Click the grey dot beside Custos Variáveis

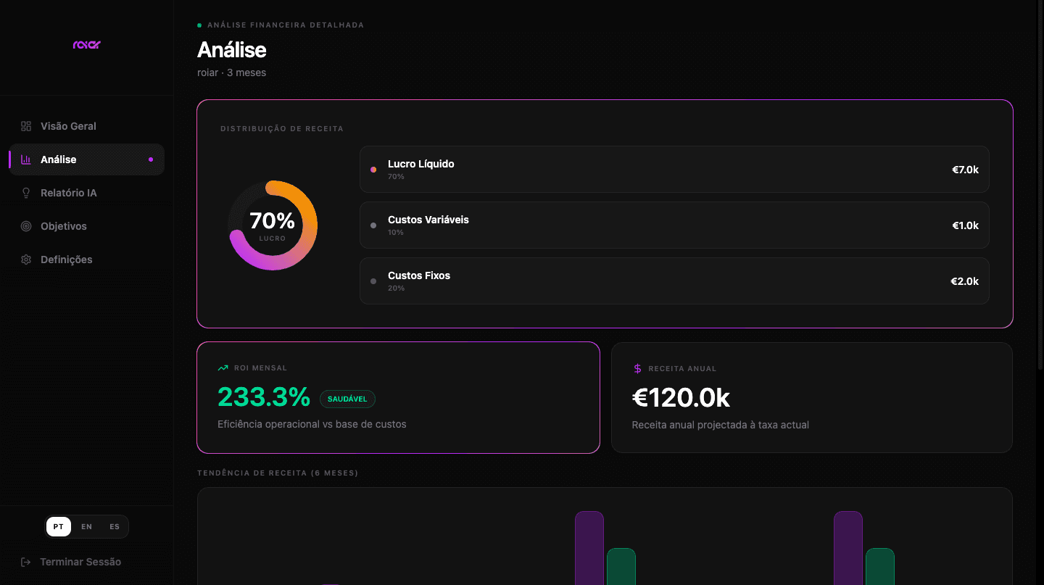373,225
